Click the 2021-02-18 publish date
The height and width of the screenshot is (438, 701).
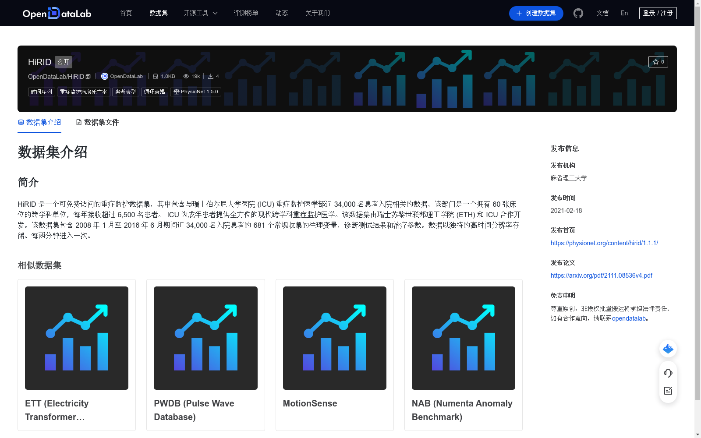566,211
